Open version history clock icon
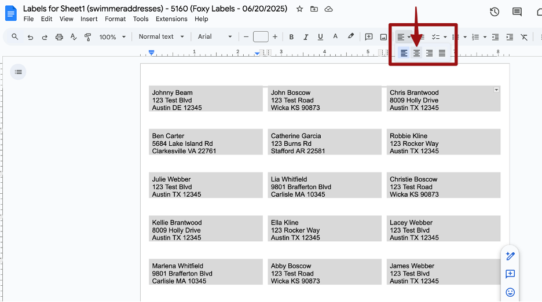The width and height of the screenshot is (542, 302). [x=495, y=12]
